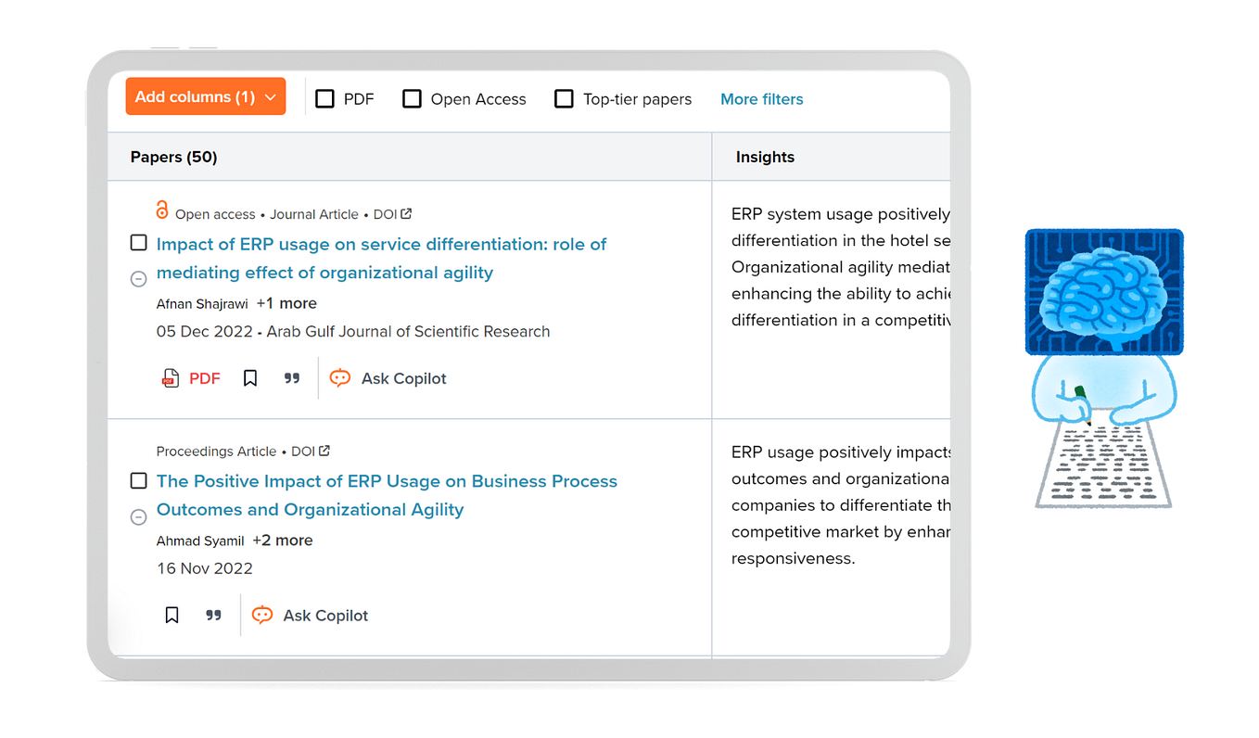Open Impact of ERP usage paper title
1259x738 pixels.
pyautogui.click(x=381, y=259)
